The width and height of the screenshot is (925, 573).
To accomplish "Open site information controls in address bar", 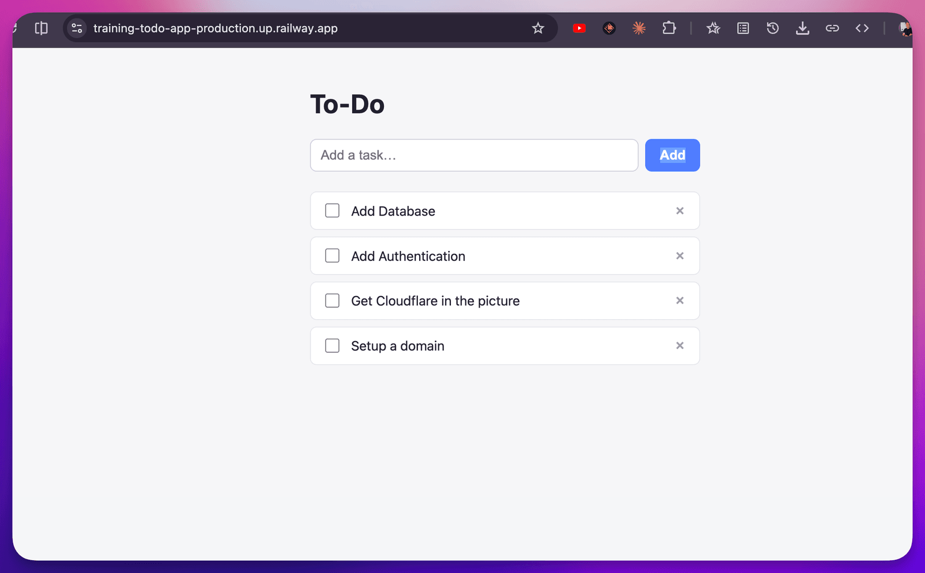I will tap(77, 28).
